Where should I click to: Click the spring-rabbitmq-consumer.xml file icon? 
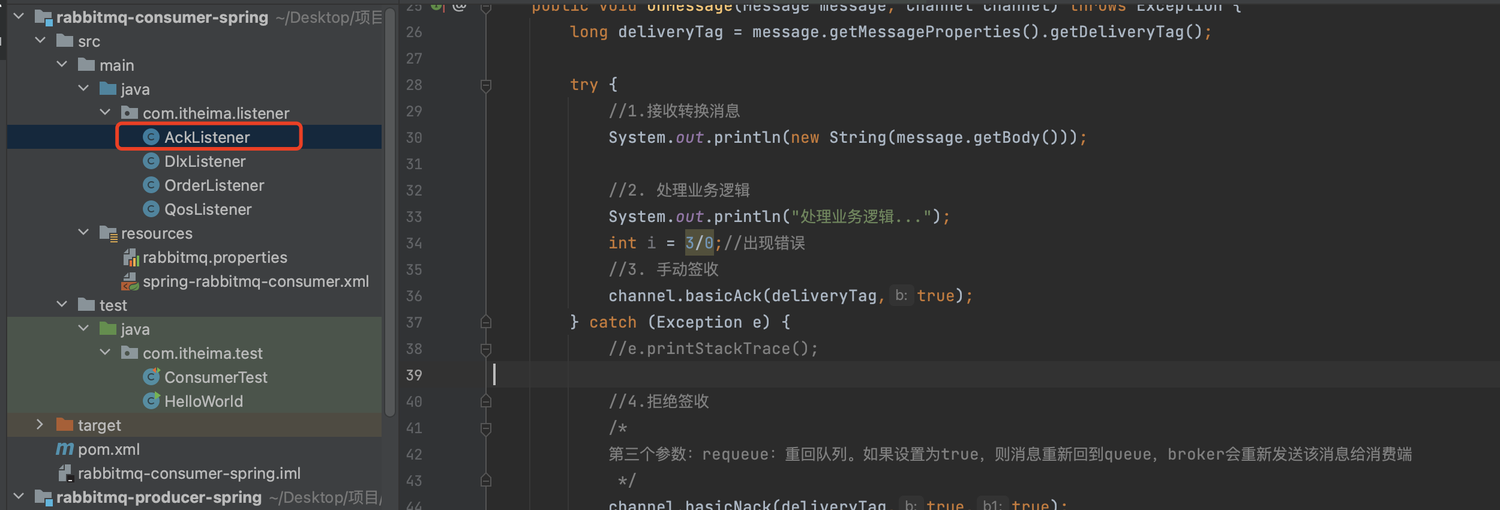click(130, 281)
